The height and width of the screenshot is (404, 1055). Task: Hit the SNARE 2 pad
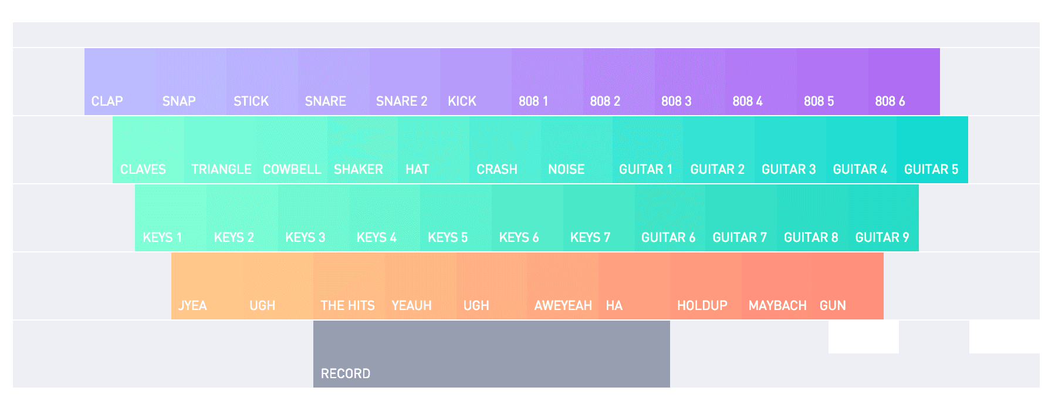click(x=405, y=82)
